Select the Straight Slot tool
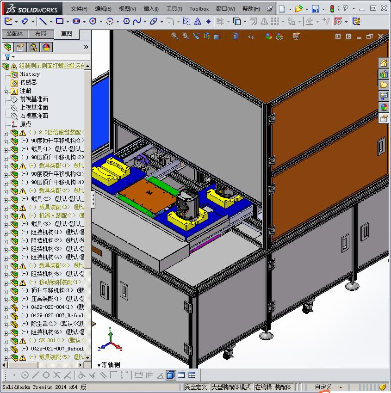 pyautogui.click(x=76, y=22)
